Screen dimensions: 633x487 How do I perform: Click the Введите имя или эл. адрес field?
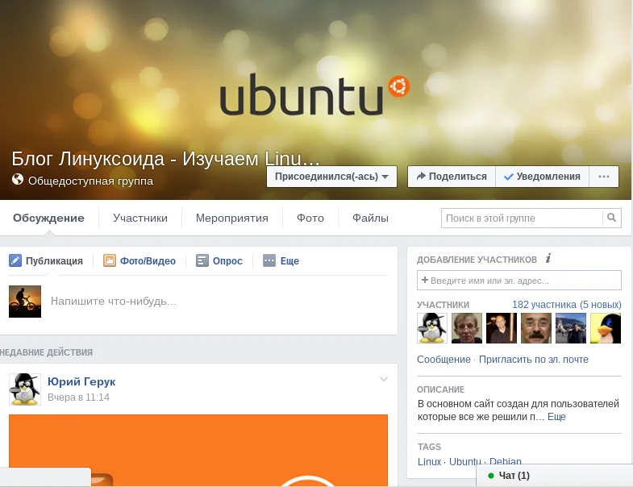pos(518,281)
